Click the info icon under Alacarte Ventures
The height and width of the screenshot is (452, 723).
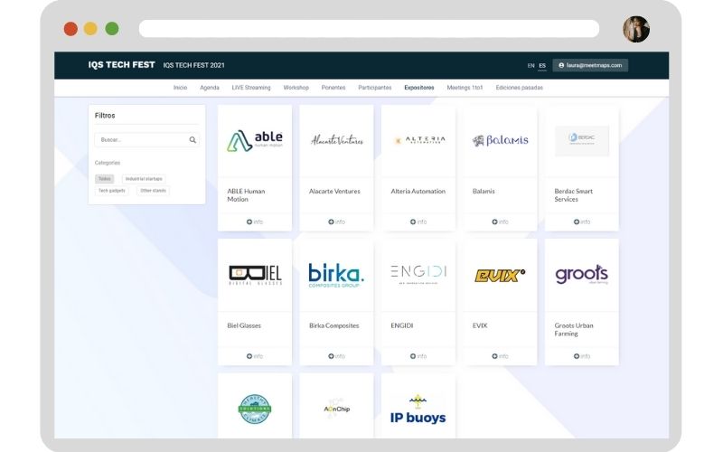331,221
